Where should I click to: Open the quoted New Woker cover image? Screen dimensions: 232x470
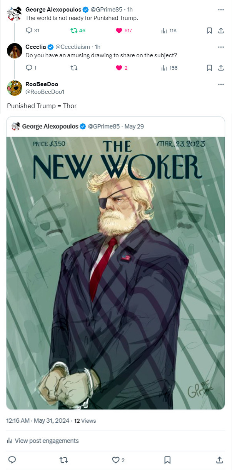coord(115,273)
